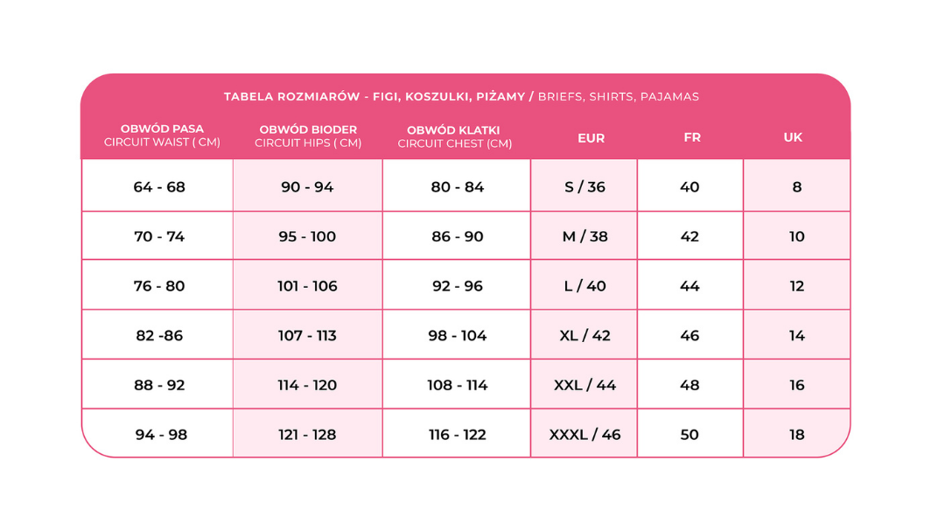The height and width of the screenshot is (510, 945).
Task: Select the UK size cell '18'
Action: click(796, 435)
